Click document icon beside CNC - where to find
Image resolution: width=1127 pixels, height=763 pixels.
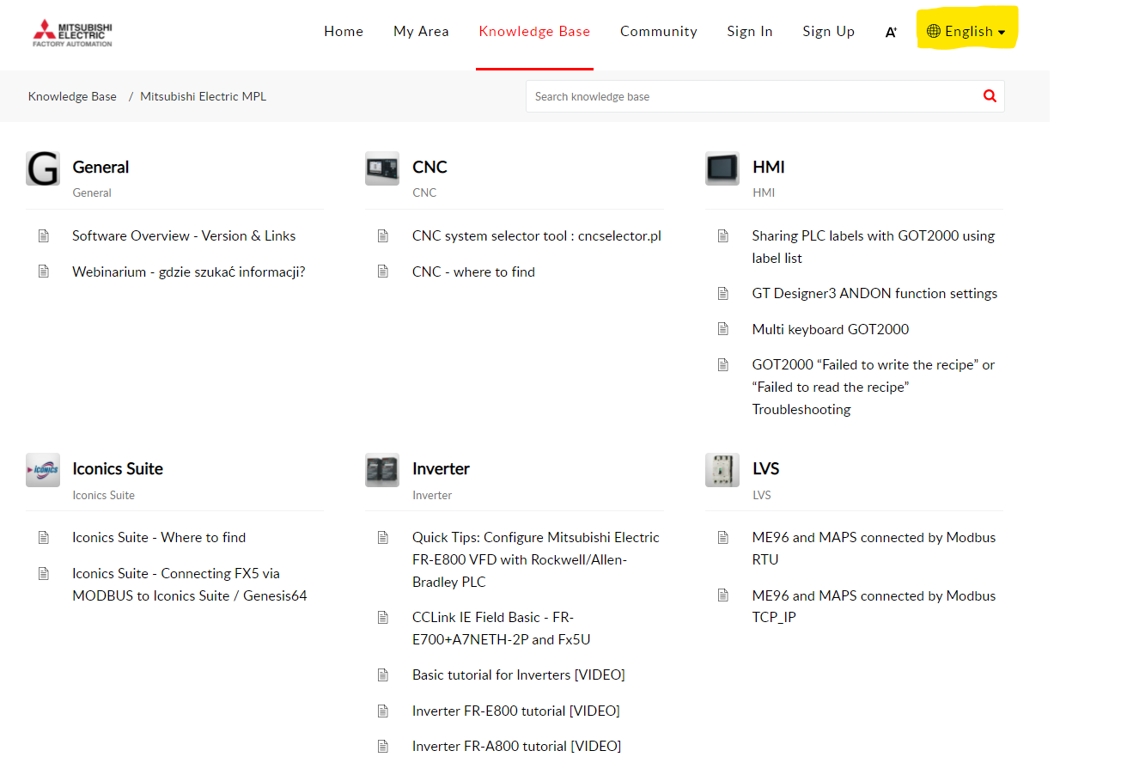tap(383, 272)
